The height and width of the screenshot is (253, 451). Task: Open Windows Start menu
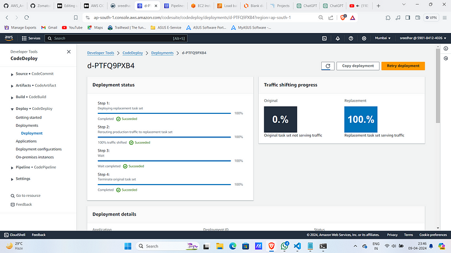(128, 246)
